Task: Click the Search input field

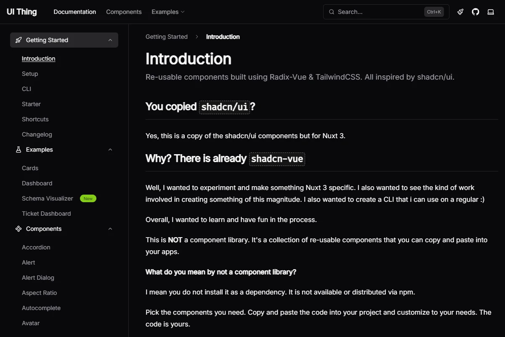Action: pos(386,12)
